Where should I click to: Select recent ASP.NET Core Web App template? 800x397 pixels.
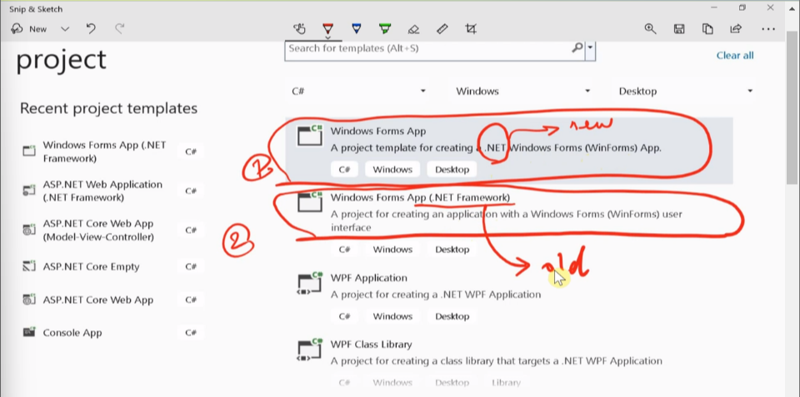[112, 300]
